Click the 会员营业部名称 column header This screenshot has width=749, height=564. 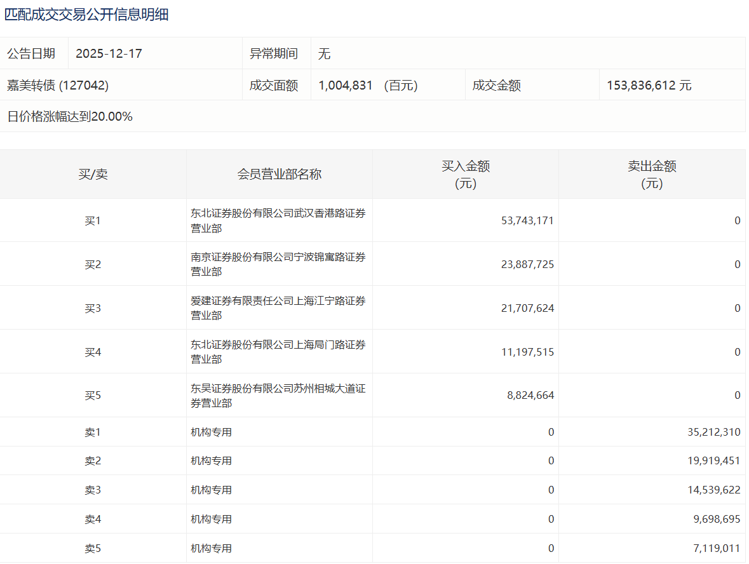pyautogui.click(x=280, y=175)
